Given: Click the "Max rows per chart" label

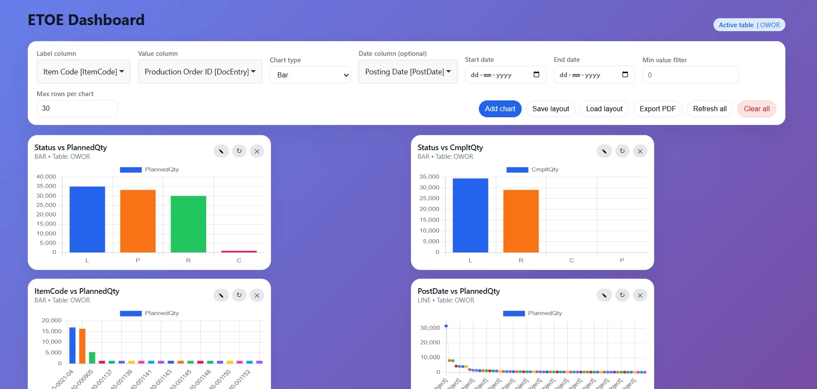Looking at the screenshot, I should pyautogui.click(x=65, y=94).
